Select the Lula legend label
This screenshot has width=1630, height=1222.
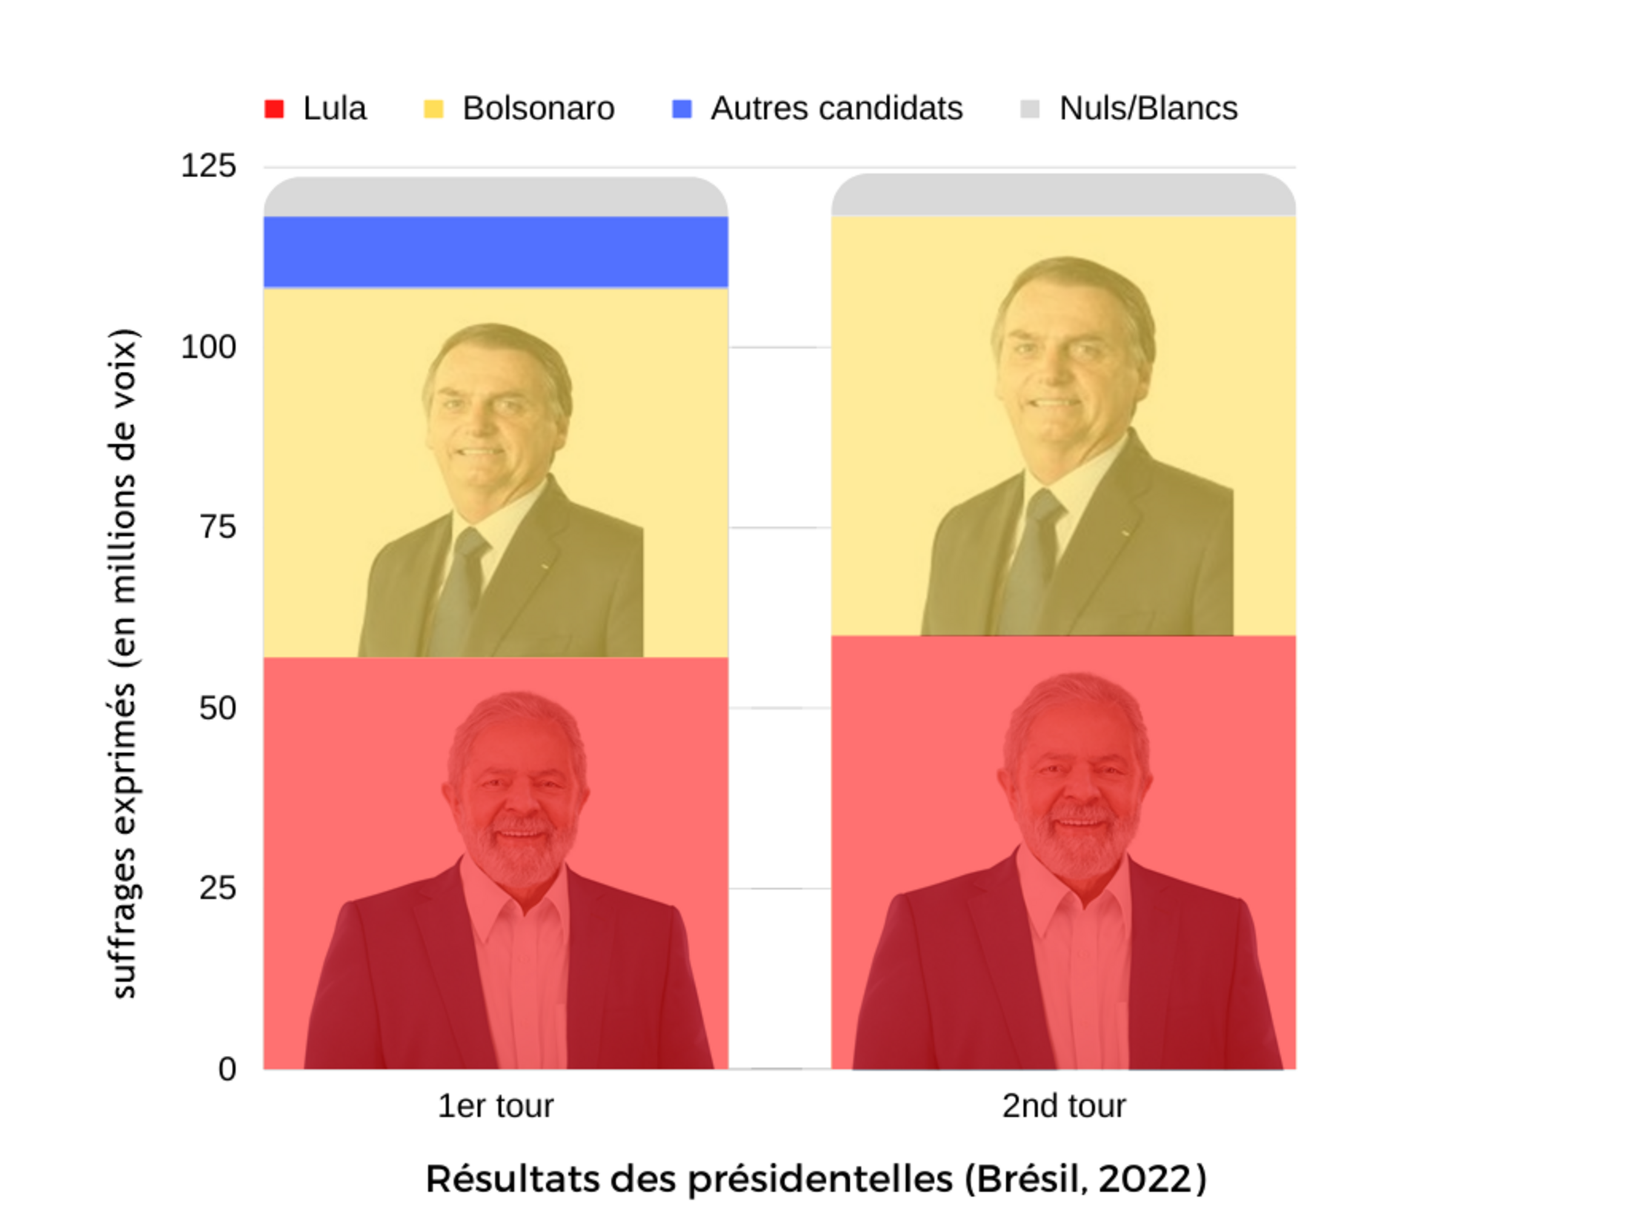(x=335, y=108)
